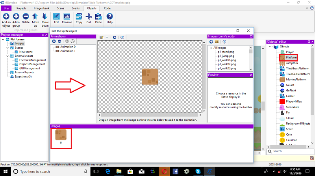Screen dimensions: 315x176
Task: Click the Delete icon in the Objects ribbon
Action: pyautogui.click(x=26, y=16)
